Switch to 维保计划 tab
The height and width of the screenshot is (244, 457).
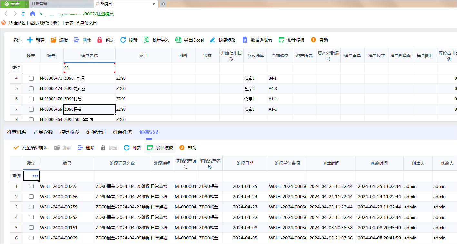tap(95, 132)
